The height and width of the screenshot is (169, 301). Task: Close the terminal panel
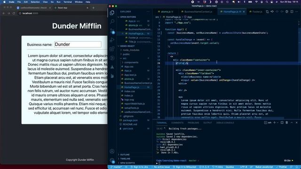click(x=297, y=123)
